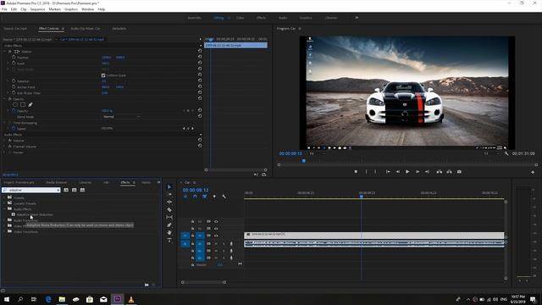542x305 pixels.
Task: Go to In point in Program monitor
Action: tap(388, 171)
